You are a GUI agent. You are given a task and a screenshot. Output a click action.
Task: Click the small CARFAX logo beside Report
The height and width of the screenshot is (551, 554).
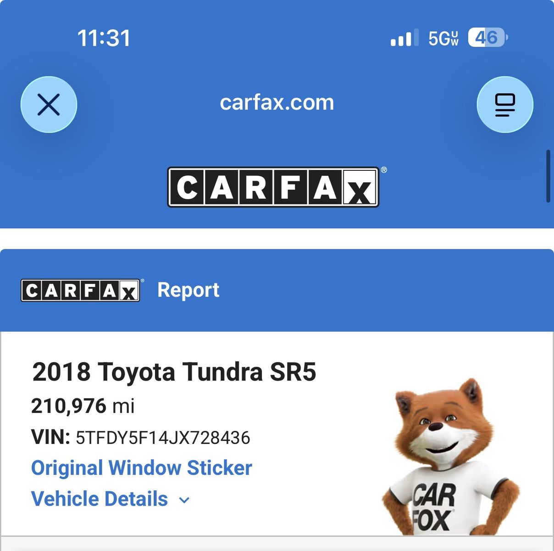[81, 290]
